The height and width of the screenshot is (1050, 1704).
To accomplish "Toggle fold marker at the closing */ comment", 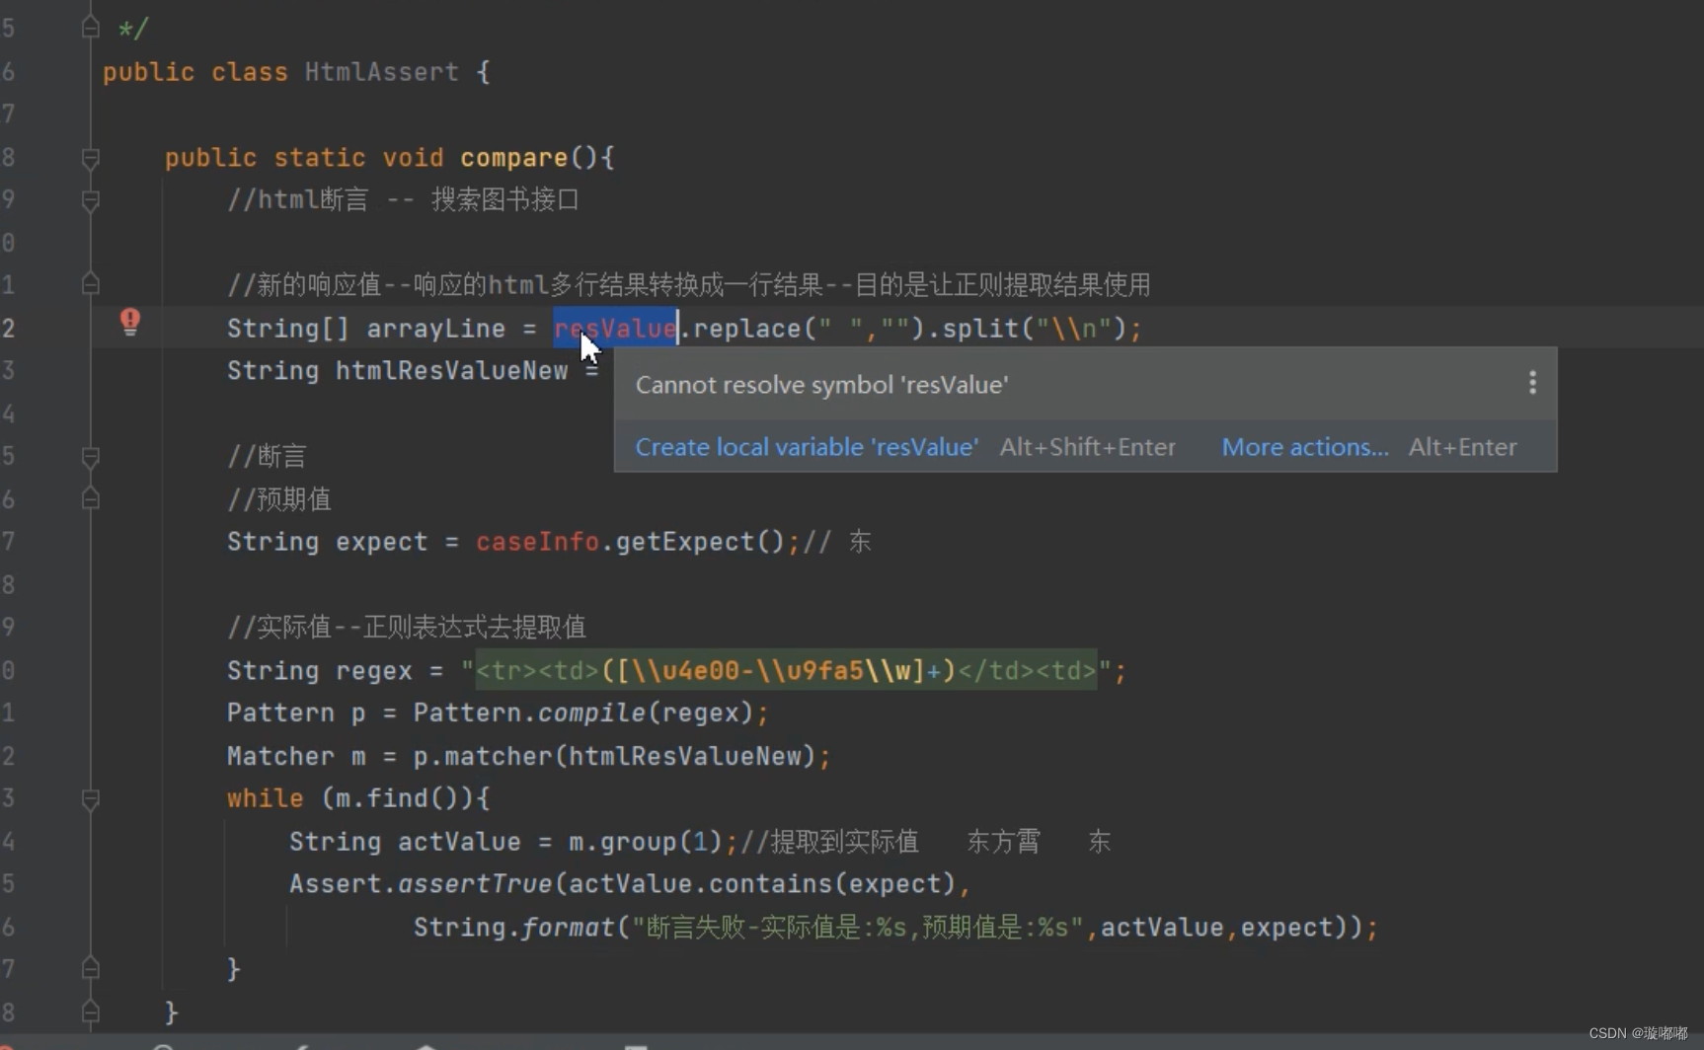I will (90, 29).
